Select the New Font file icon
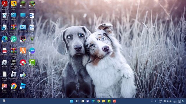This screenshot has height=104, width=186. coord(5,28)
